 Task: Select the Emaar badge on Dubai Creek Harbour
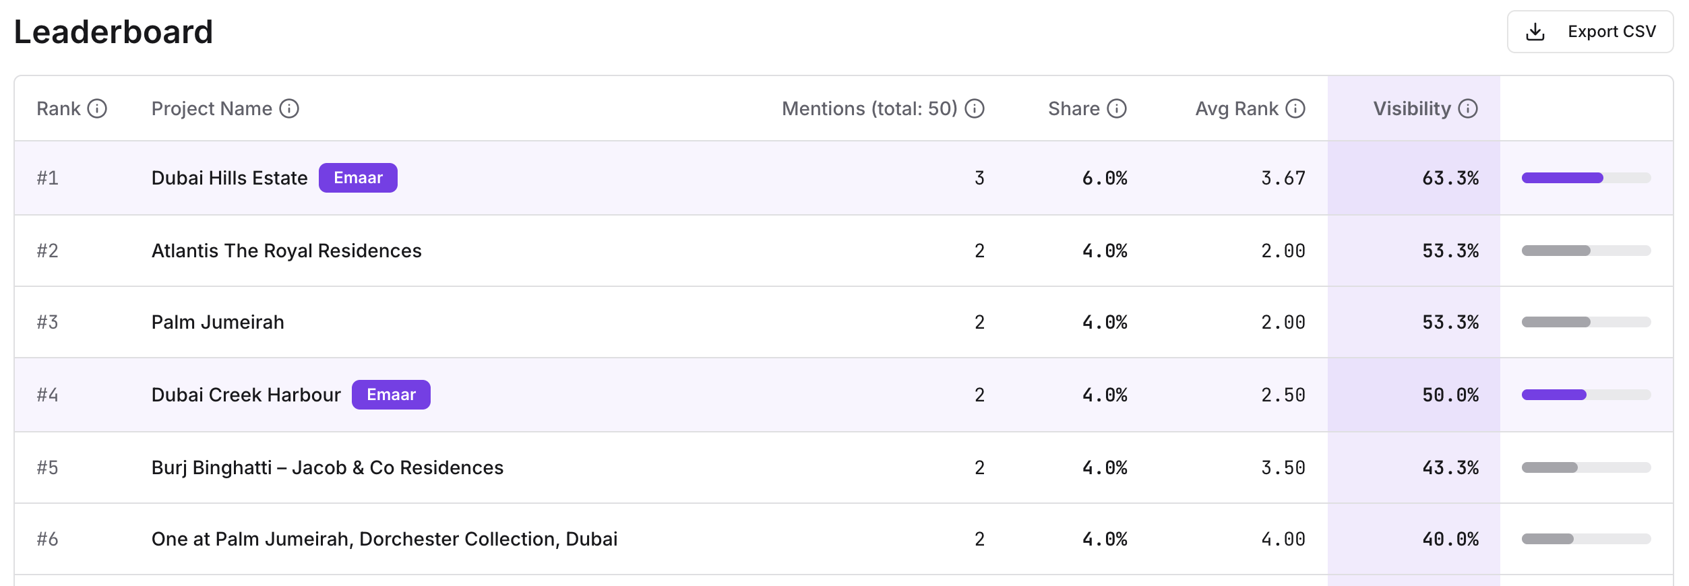click(x=392, y=395)
